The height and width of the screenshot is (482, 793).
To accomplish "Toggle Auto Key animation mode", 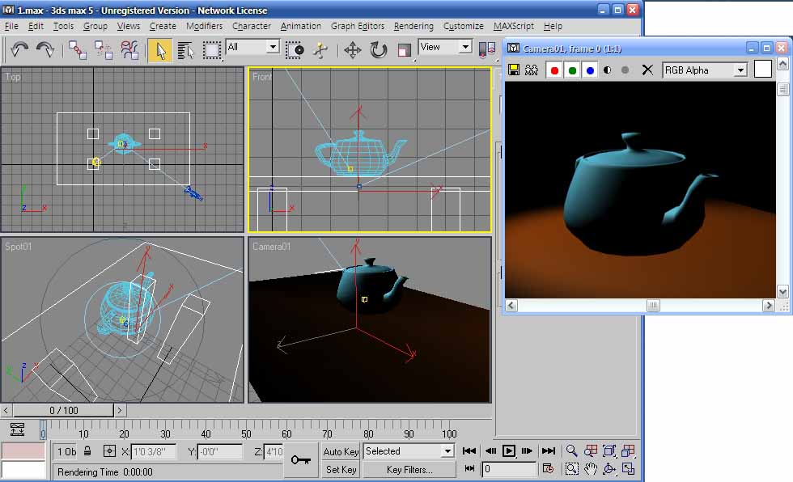I will click(x=341, y=451).
